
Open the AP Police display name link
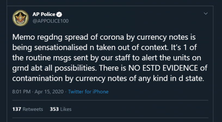click(44, 14)
